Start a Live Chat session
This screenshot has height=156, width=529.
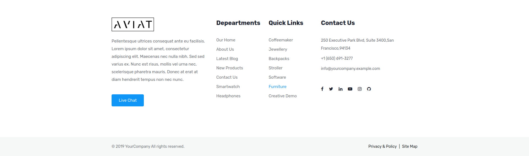coord(128,100)
